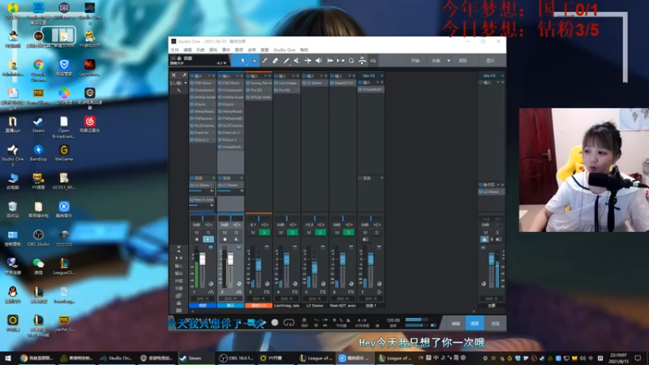The image size is (649, 365).
Task: Switch to 编辑 view at bottom right
Action: [x=456, y=323]
